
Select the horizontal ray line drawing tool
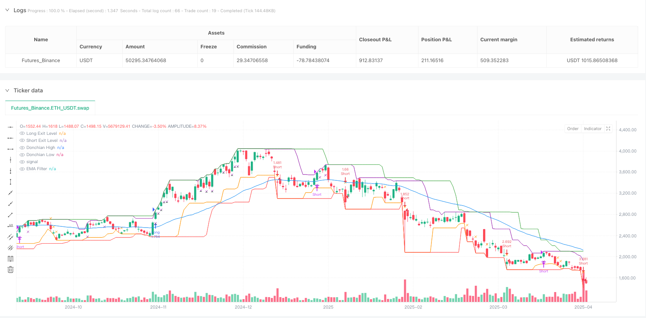tap(11, 138)
